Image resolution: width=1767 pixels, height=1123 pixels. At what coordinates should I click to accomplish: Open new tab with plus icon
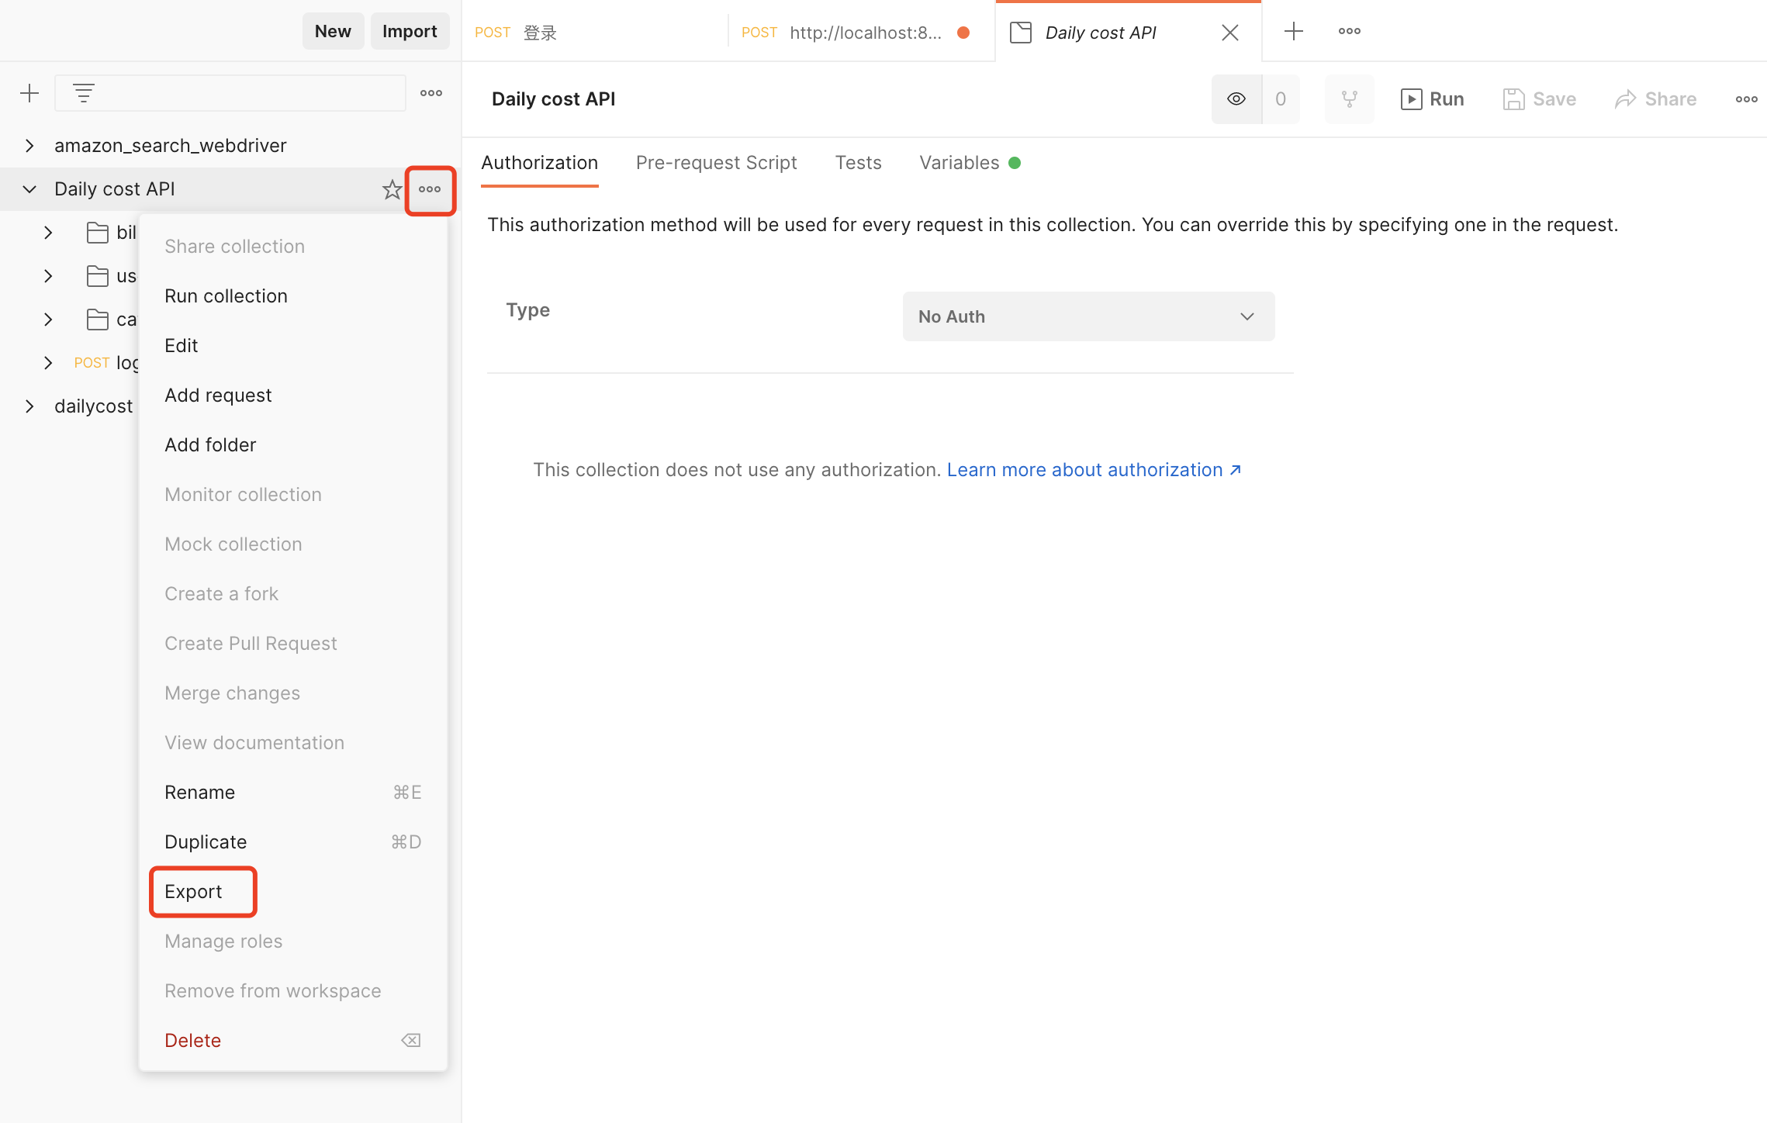[x=1293, y=32]
